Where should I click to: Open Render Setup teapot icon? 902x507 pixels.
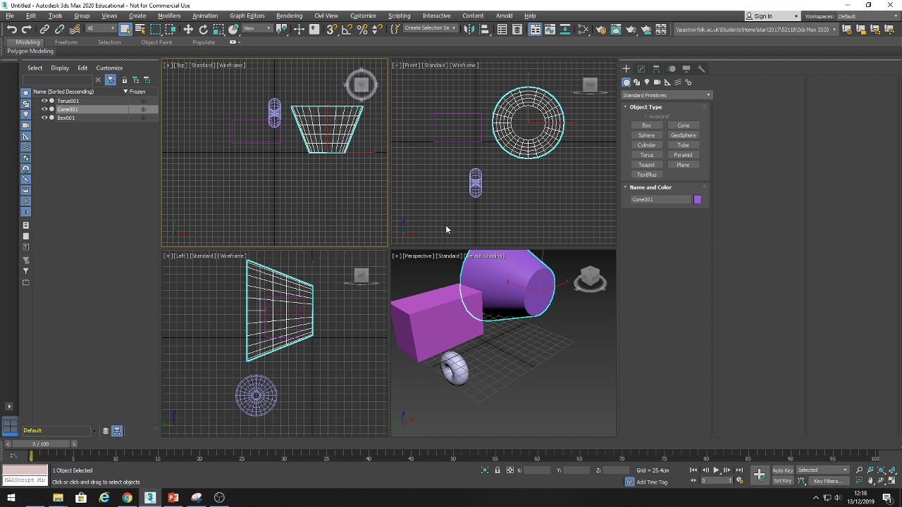pos(600,29)
